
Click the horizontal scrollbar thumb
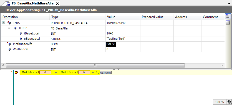click(x=95, y=65)
